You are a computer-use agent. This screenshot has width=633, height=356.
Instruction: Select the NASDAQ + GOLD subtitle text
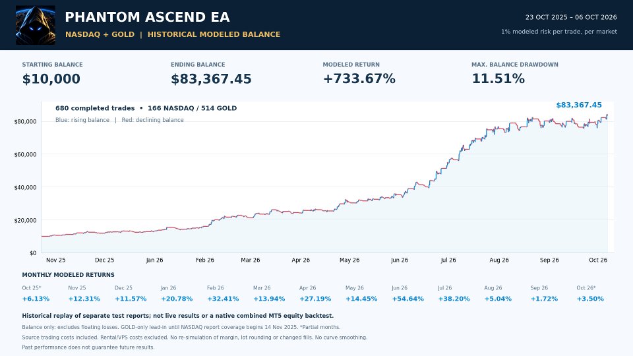tap(100, 34)
